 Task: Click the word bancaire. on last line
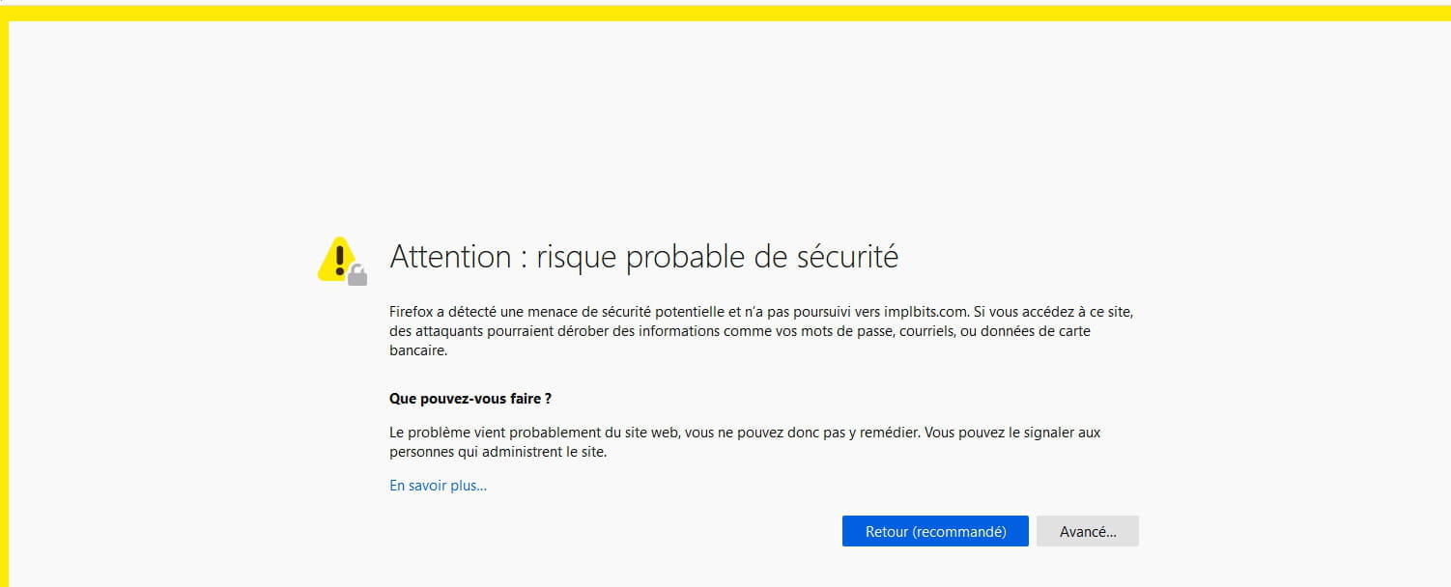click(x=418, y=350)
